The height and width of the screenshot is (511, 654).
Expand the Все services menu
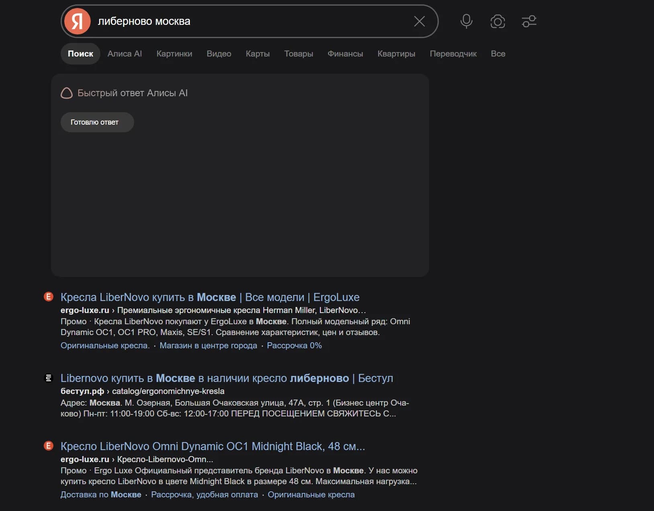pyautogui.click(x=498, y=54)
